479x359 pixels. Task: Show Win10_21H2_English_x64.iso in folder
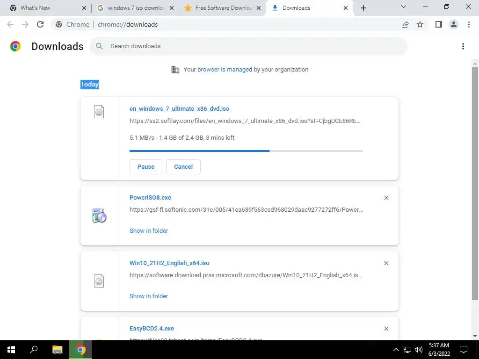point(149,296)
